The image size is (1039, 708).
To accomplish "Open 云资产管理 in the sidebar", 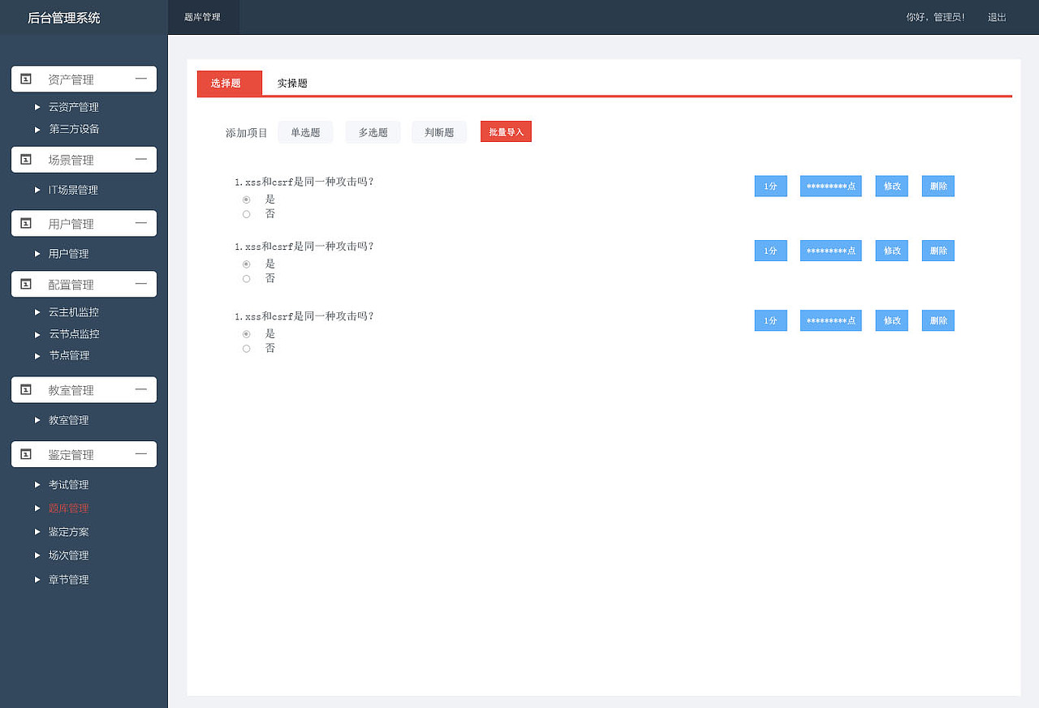I will pos(74,107).
